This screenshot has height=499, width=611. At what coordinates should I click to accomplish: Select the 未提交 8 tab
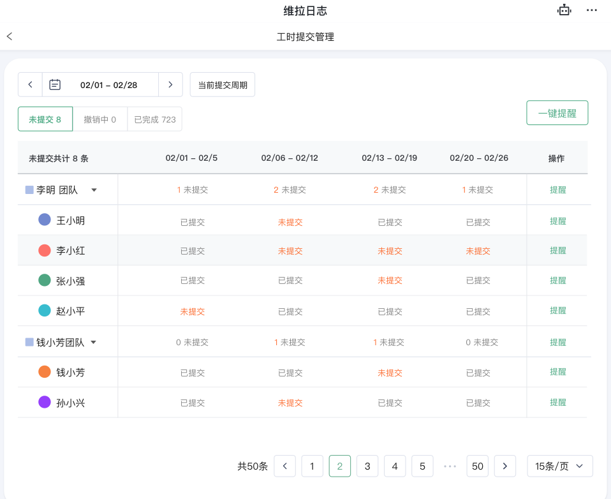coord(45,119)
